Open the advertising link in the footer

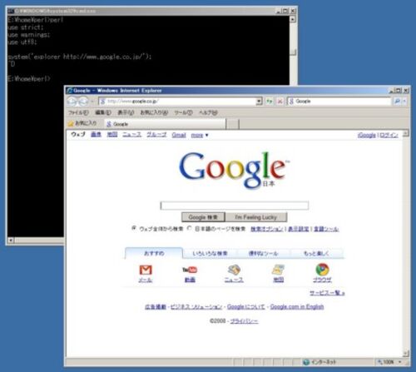coord(156,306)
